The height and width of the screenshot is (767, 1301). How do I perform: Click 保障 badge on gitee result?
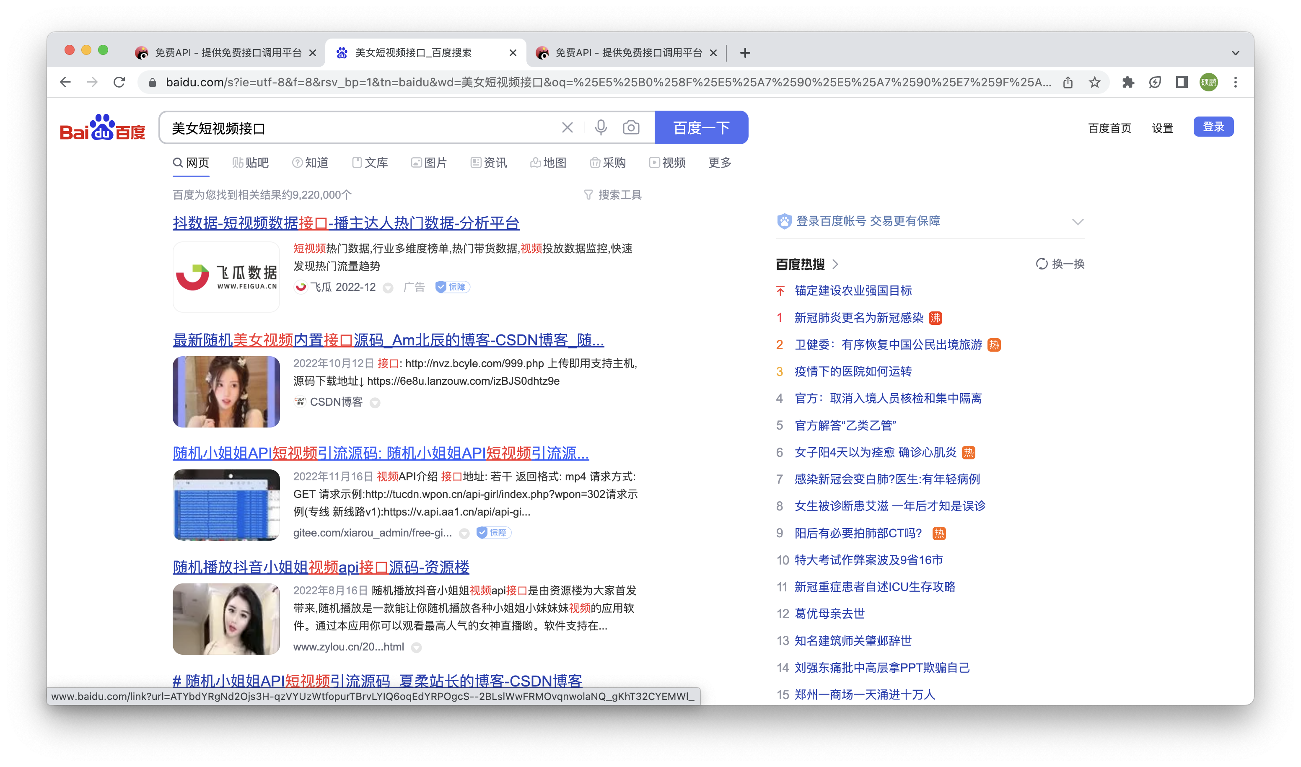[494, 532]
